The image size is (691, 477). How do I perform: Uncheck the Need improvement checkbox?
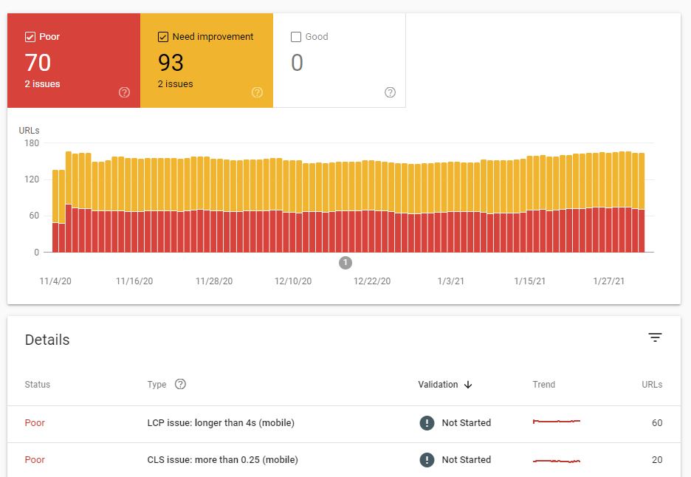click(x=163, y=37)
